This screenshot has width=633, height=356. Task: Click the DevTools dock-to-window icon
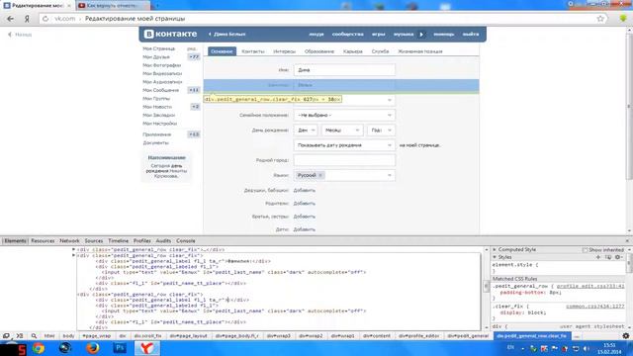[x=6, y=336]
